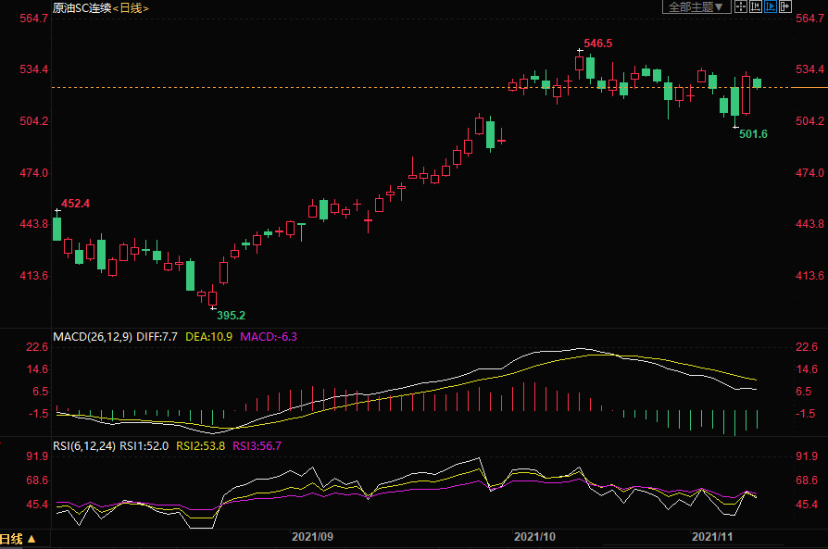828x549 pixels.
Task: Click the 2021/10 date on time axis
Action: click(534, 536)
